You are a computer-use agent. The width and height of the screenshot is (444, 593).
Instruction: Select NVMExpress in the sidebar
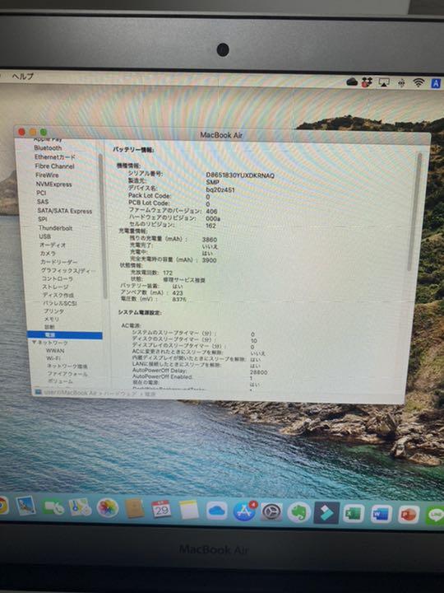coord(53,184)
